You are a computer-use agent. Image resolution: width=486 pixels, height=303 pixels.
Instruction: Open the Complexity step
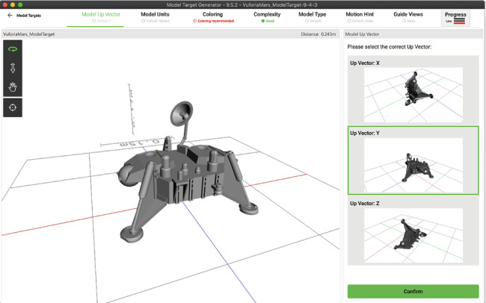click(267, 16)
